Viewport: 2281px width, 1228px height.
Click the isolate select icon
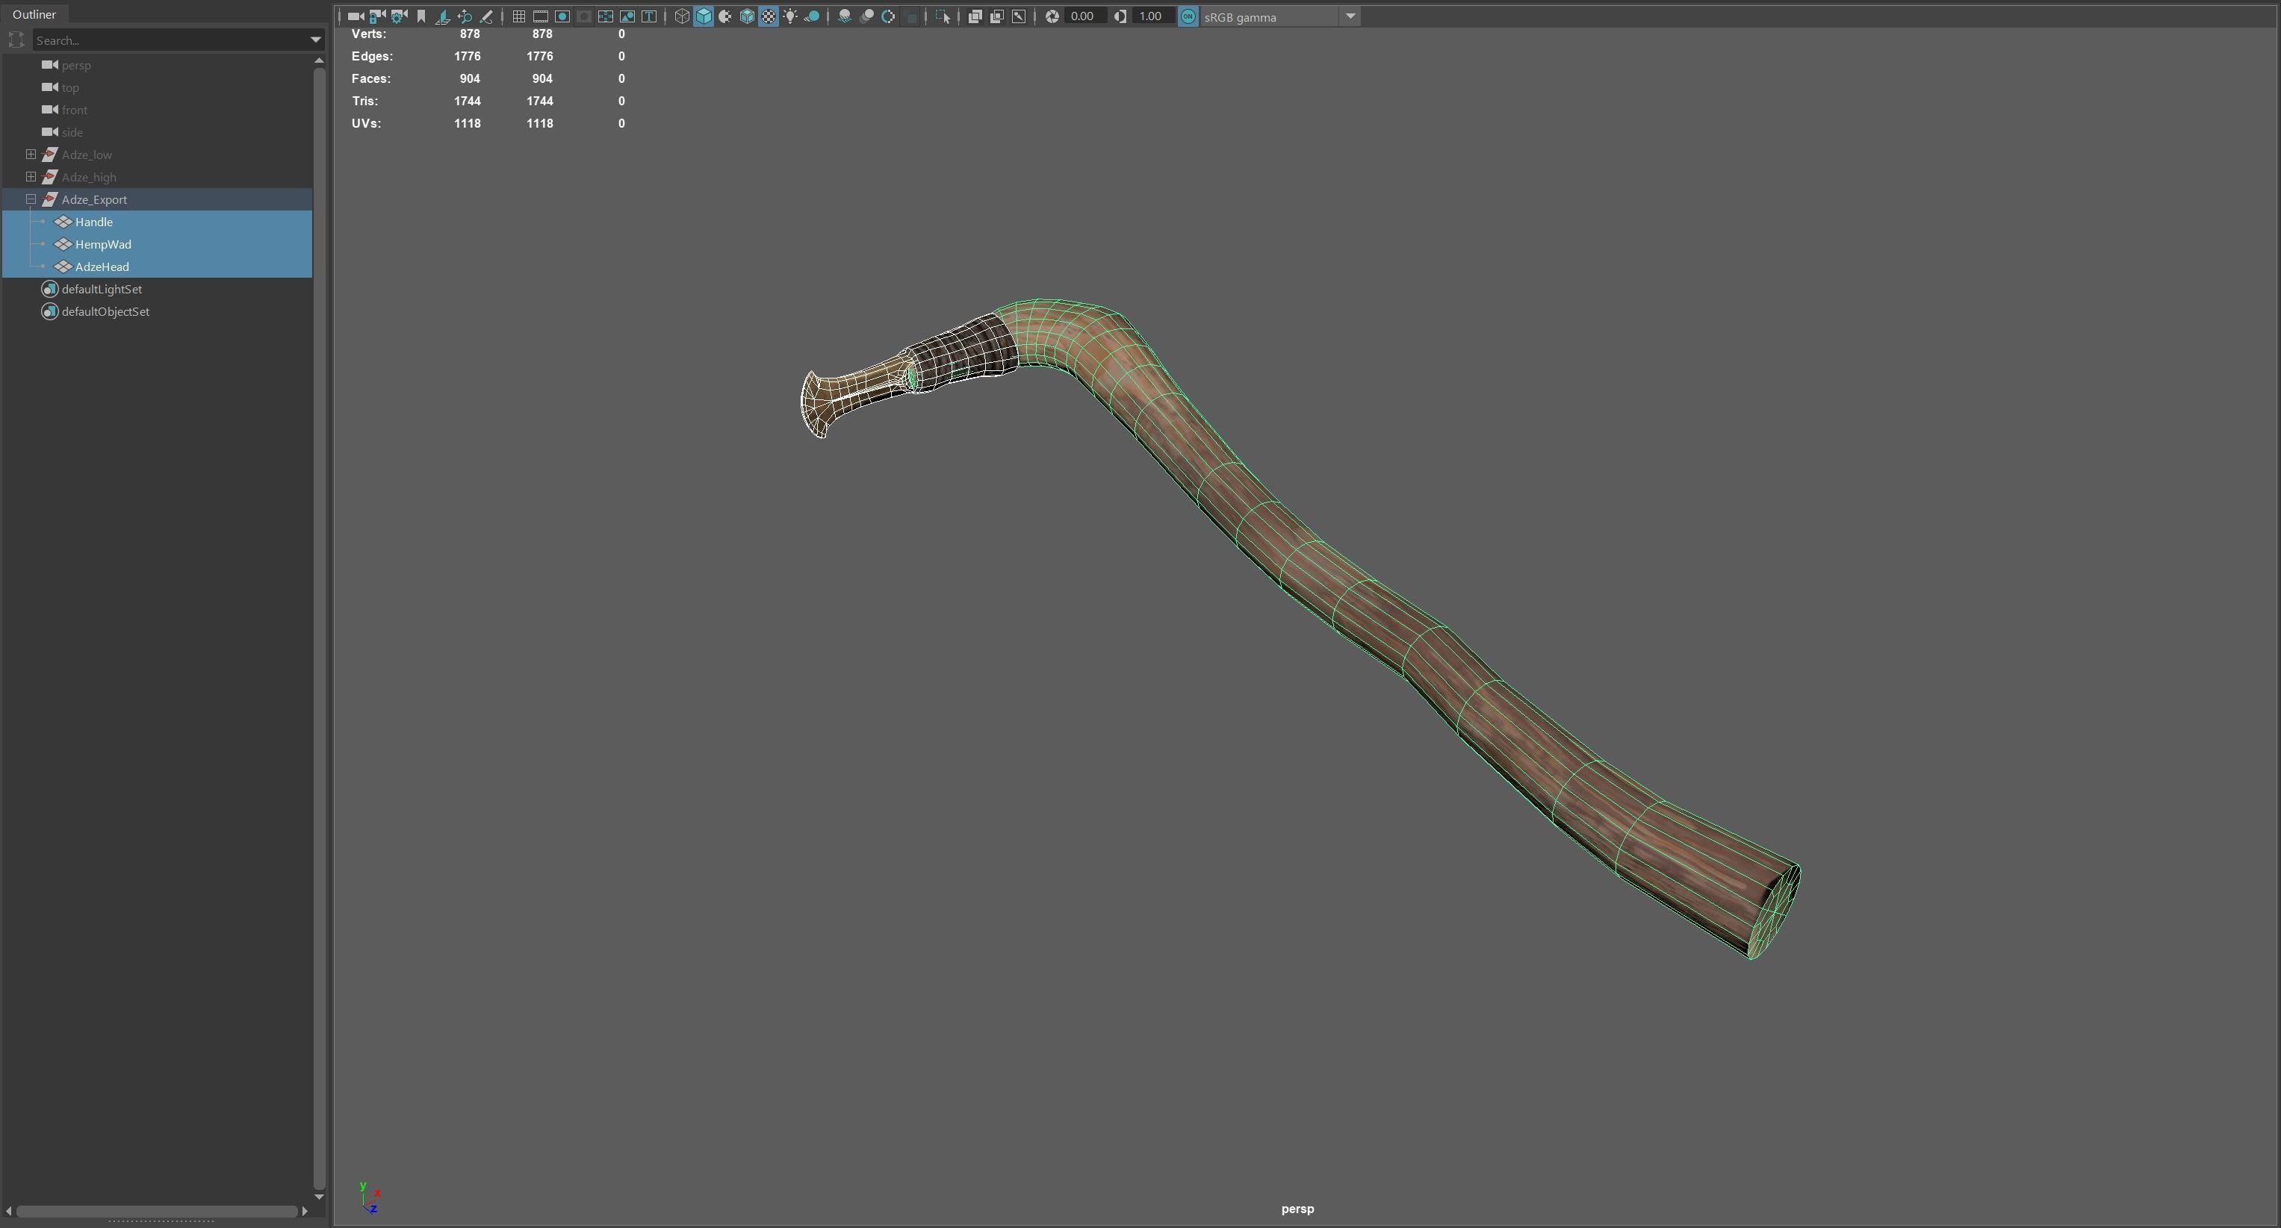[942, 16]
